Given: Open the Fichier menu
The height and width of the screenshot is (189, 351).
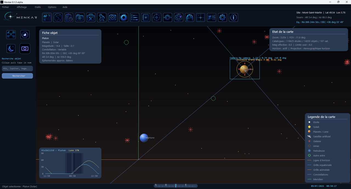Looking at the screenshot, I should click(x=5, y=7).
